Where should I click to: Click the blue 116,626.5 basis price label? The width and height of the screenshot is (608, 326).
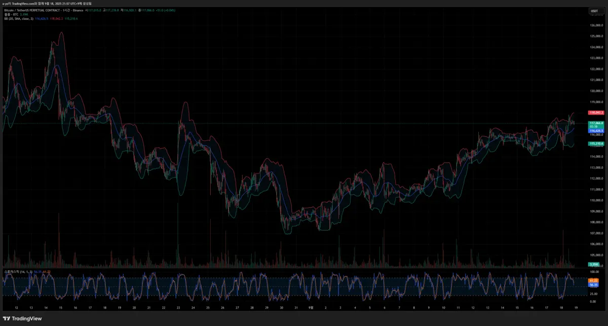click(x=595, y=131)
